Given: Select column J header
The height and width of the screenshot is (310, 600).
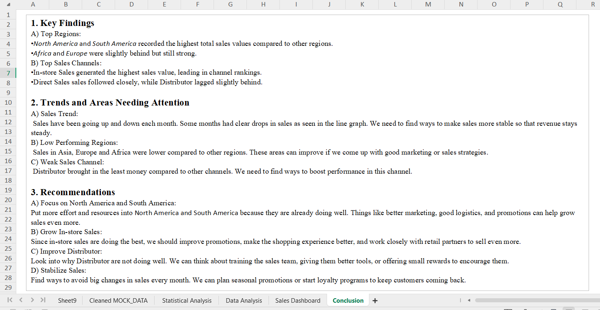Looking at the screenshot, I should (329, 4).
